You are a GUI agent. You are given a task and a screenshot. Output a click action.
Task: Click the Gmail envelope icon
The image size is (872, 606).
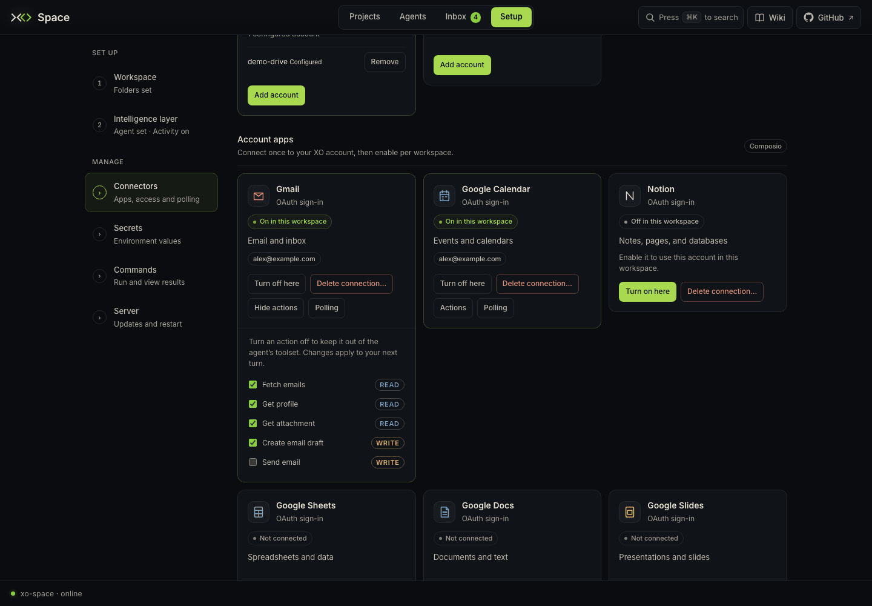pyautogui.click(x=259, y=196)
